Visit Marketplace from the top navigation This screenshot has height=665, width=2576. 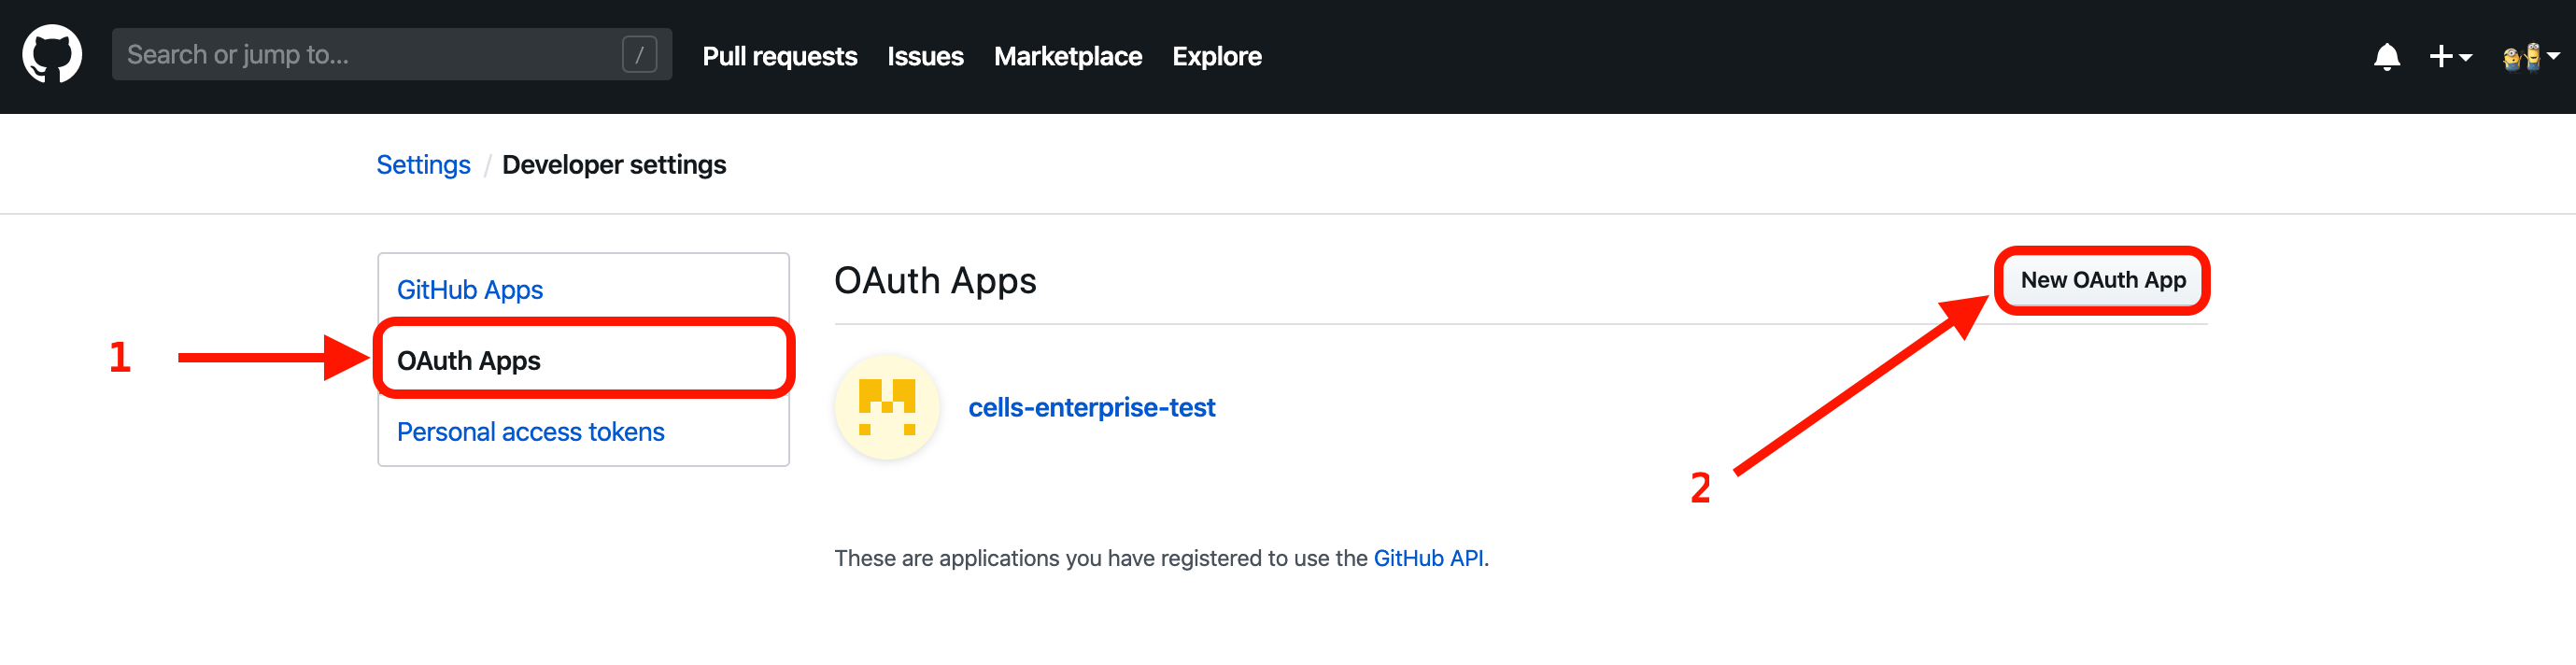click(1067, 56)
